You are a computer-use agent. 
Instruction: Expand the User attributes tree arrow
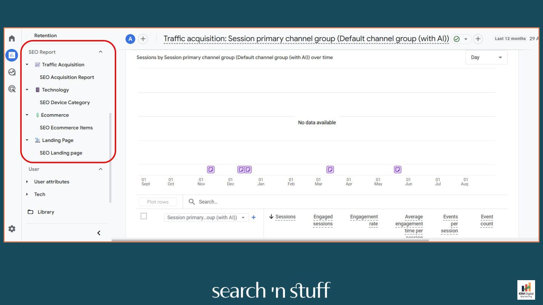pos(27,182)
